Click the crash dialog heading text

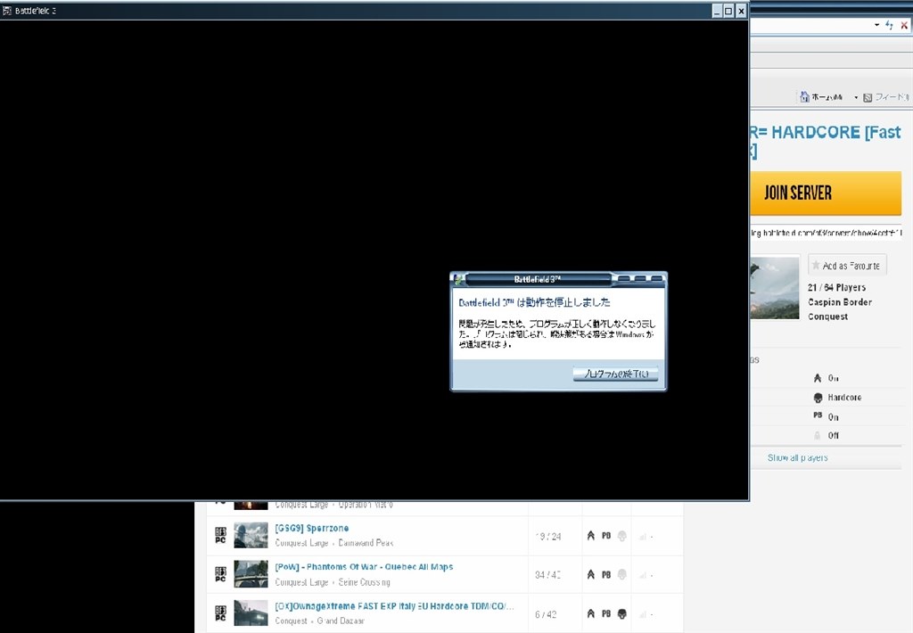(x=534, y=302)
